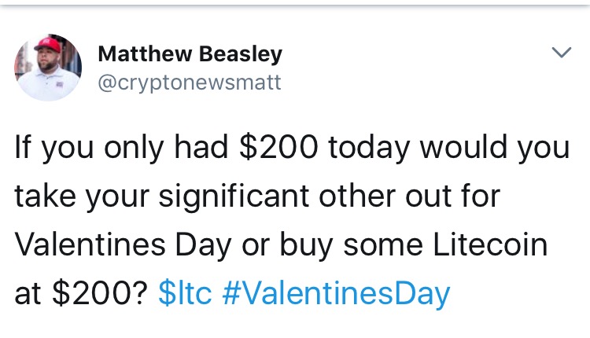The width and height of the screenshot is (590, 338).
Task: Click the words Valentines Day in the tweet
Action: point(123,246)
